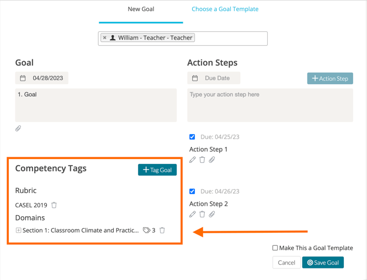Click the paperclip icon below the Goal text box

pos(18,128)
